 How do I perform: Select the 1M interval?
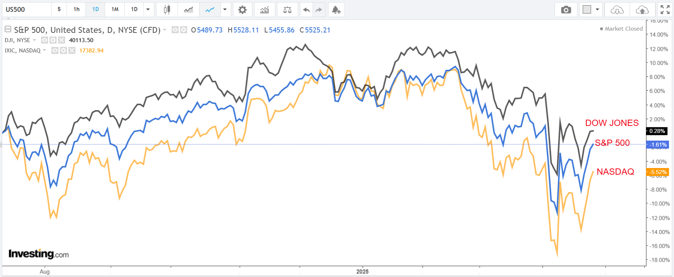(115, 10)
